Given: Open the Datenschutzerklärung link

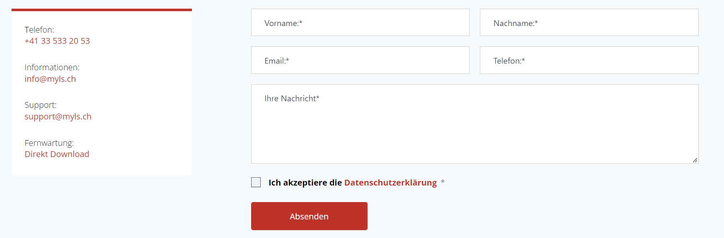Looking at the screenshot, I should [x=390, y=183].
